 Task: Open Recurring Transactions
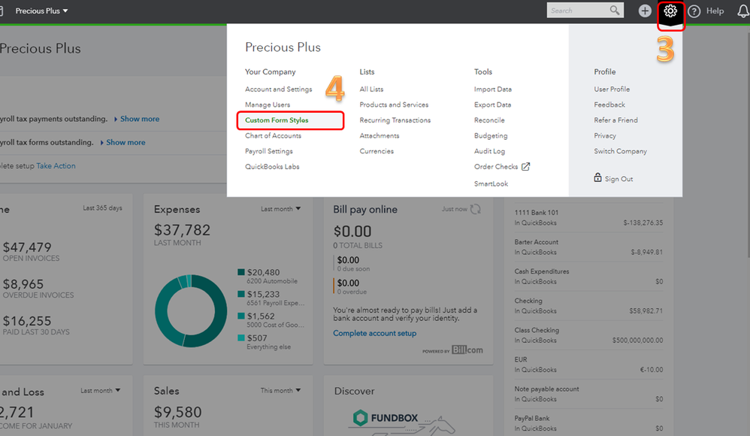point(395,120)
